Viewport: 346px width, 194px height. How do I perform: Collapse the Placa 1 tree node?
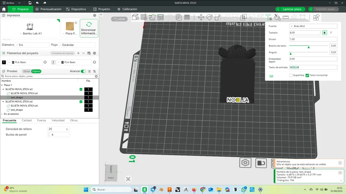[x=2, y=85]
